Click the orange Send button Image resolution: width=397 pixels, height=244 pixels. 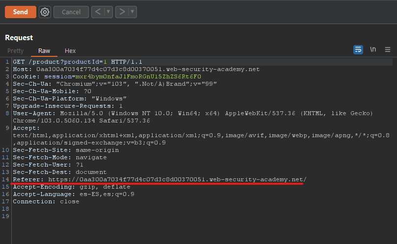tap(20, 12)
